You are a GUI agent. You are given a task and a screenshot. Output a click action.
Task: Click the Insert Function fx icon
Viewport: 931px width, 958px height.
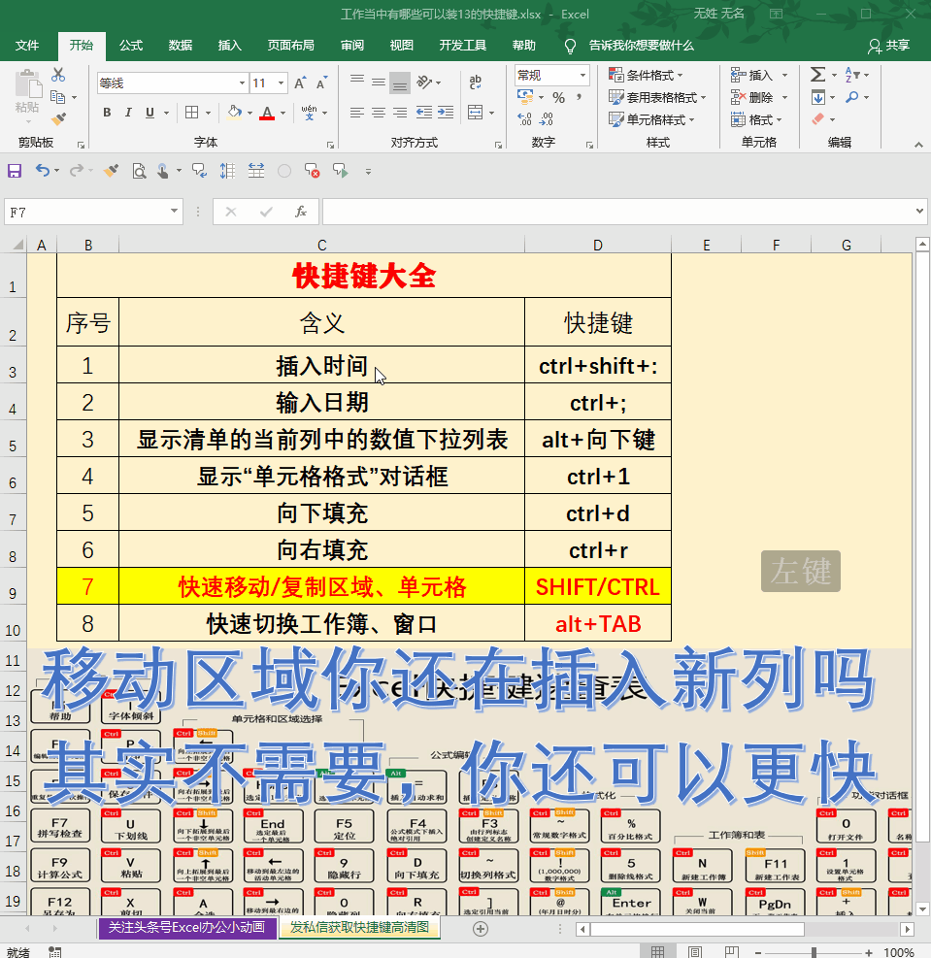click(x=301, y=212)
